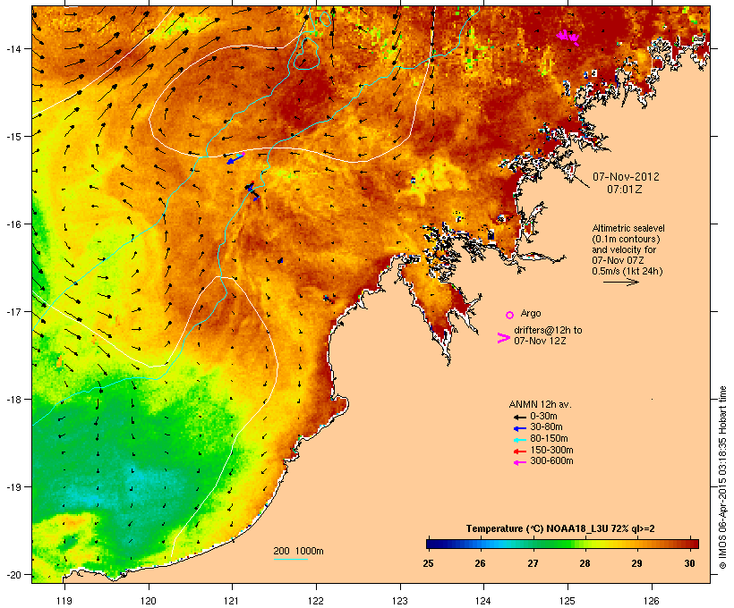This screenshot has height=608, width=734.
Task: Click the 200 1000m isobath label
Action: click(x=298, y=551)
